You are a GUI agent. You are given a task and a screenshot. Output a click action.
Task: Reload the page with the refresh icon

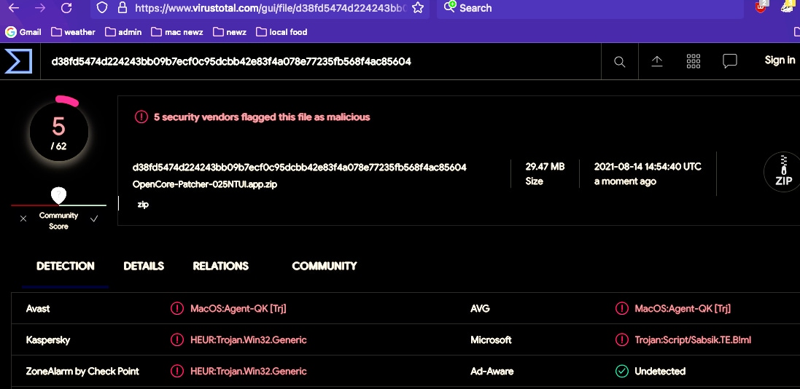(x=66, y=7)
